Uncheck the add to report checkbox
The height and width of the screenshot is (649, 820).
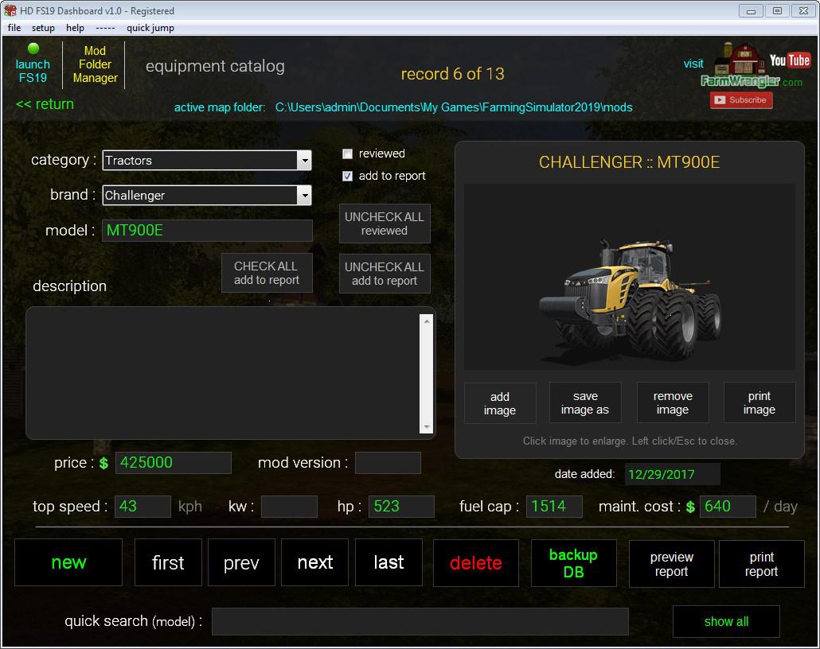coord(347,177)
